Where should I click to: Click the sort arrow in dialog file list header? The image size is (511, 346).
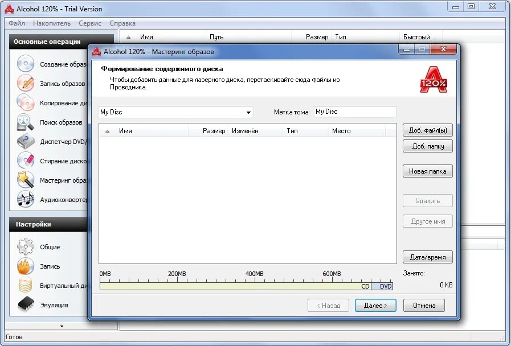click(107, 131)
